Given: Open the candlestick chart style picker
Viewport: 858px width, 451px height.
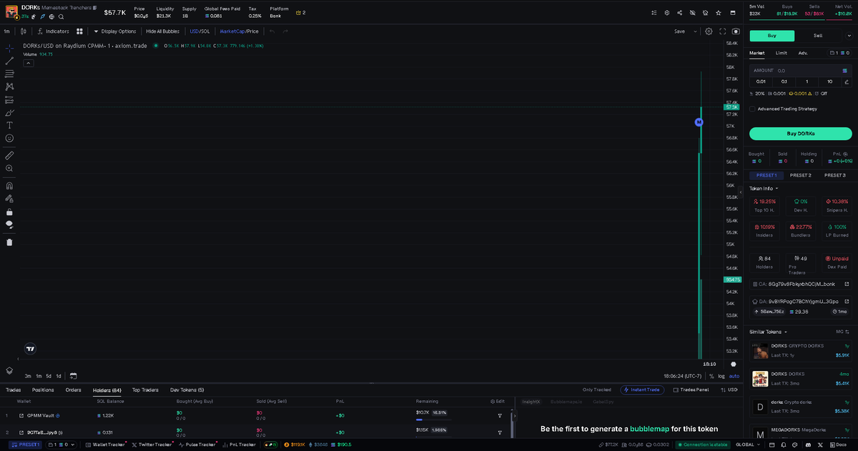Looking at the screenshot, I should 24,31.
